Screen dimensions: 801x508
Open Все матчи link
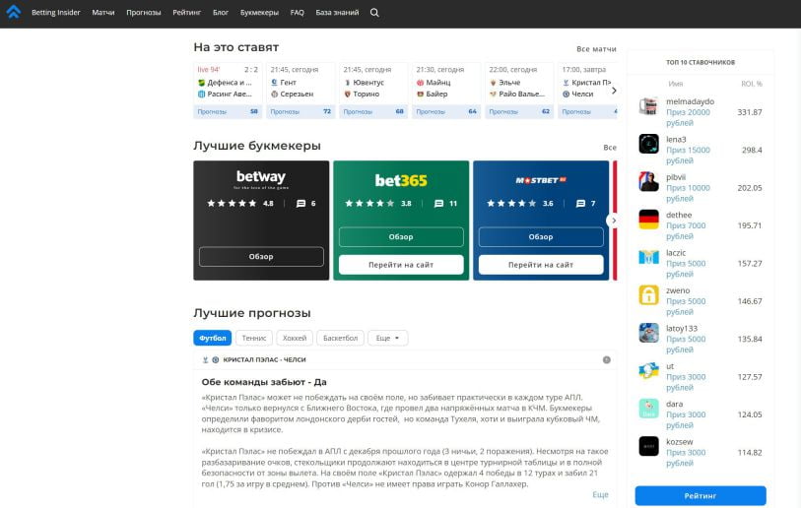(x=596, y=49)
